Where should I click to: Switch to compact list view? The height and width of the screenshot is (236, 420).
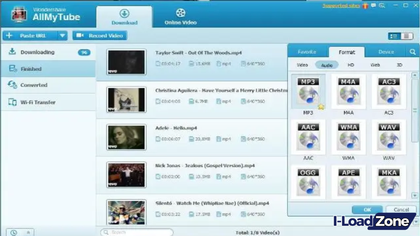(406, 36)
